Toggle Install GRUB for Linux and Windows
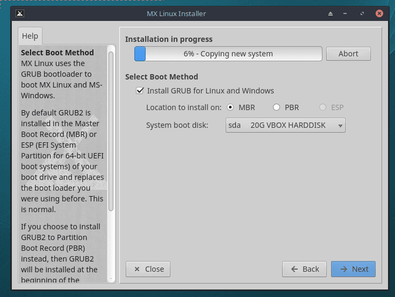The height and width of the screenshot is (297, 395). pos(205,91)
